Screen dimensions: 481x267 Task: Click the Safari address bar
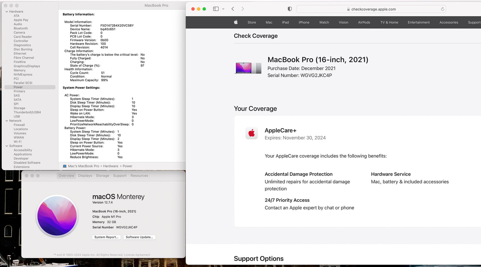click(x=371, y=9)
